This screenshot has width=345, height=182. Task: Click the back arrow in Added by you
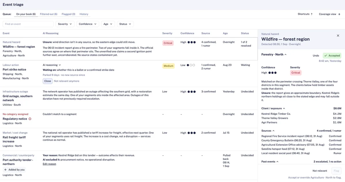(5, 170)
